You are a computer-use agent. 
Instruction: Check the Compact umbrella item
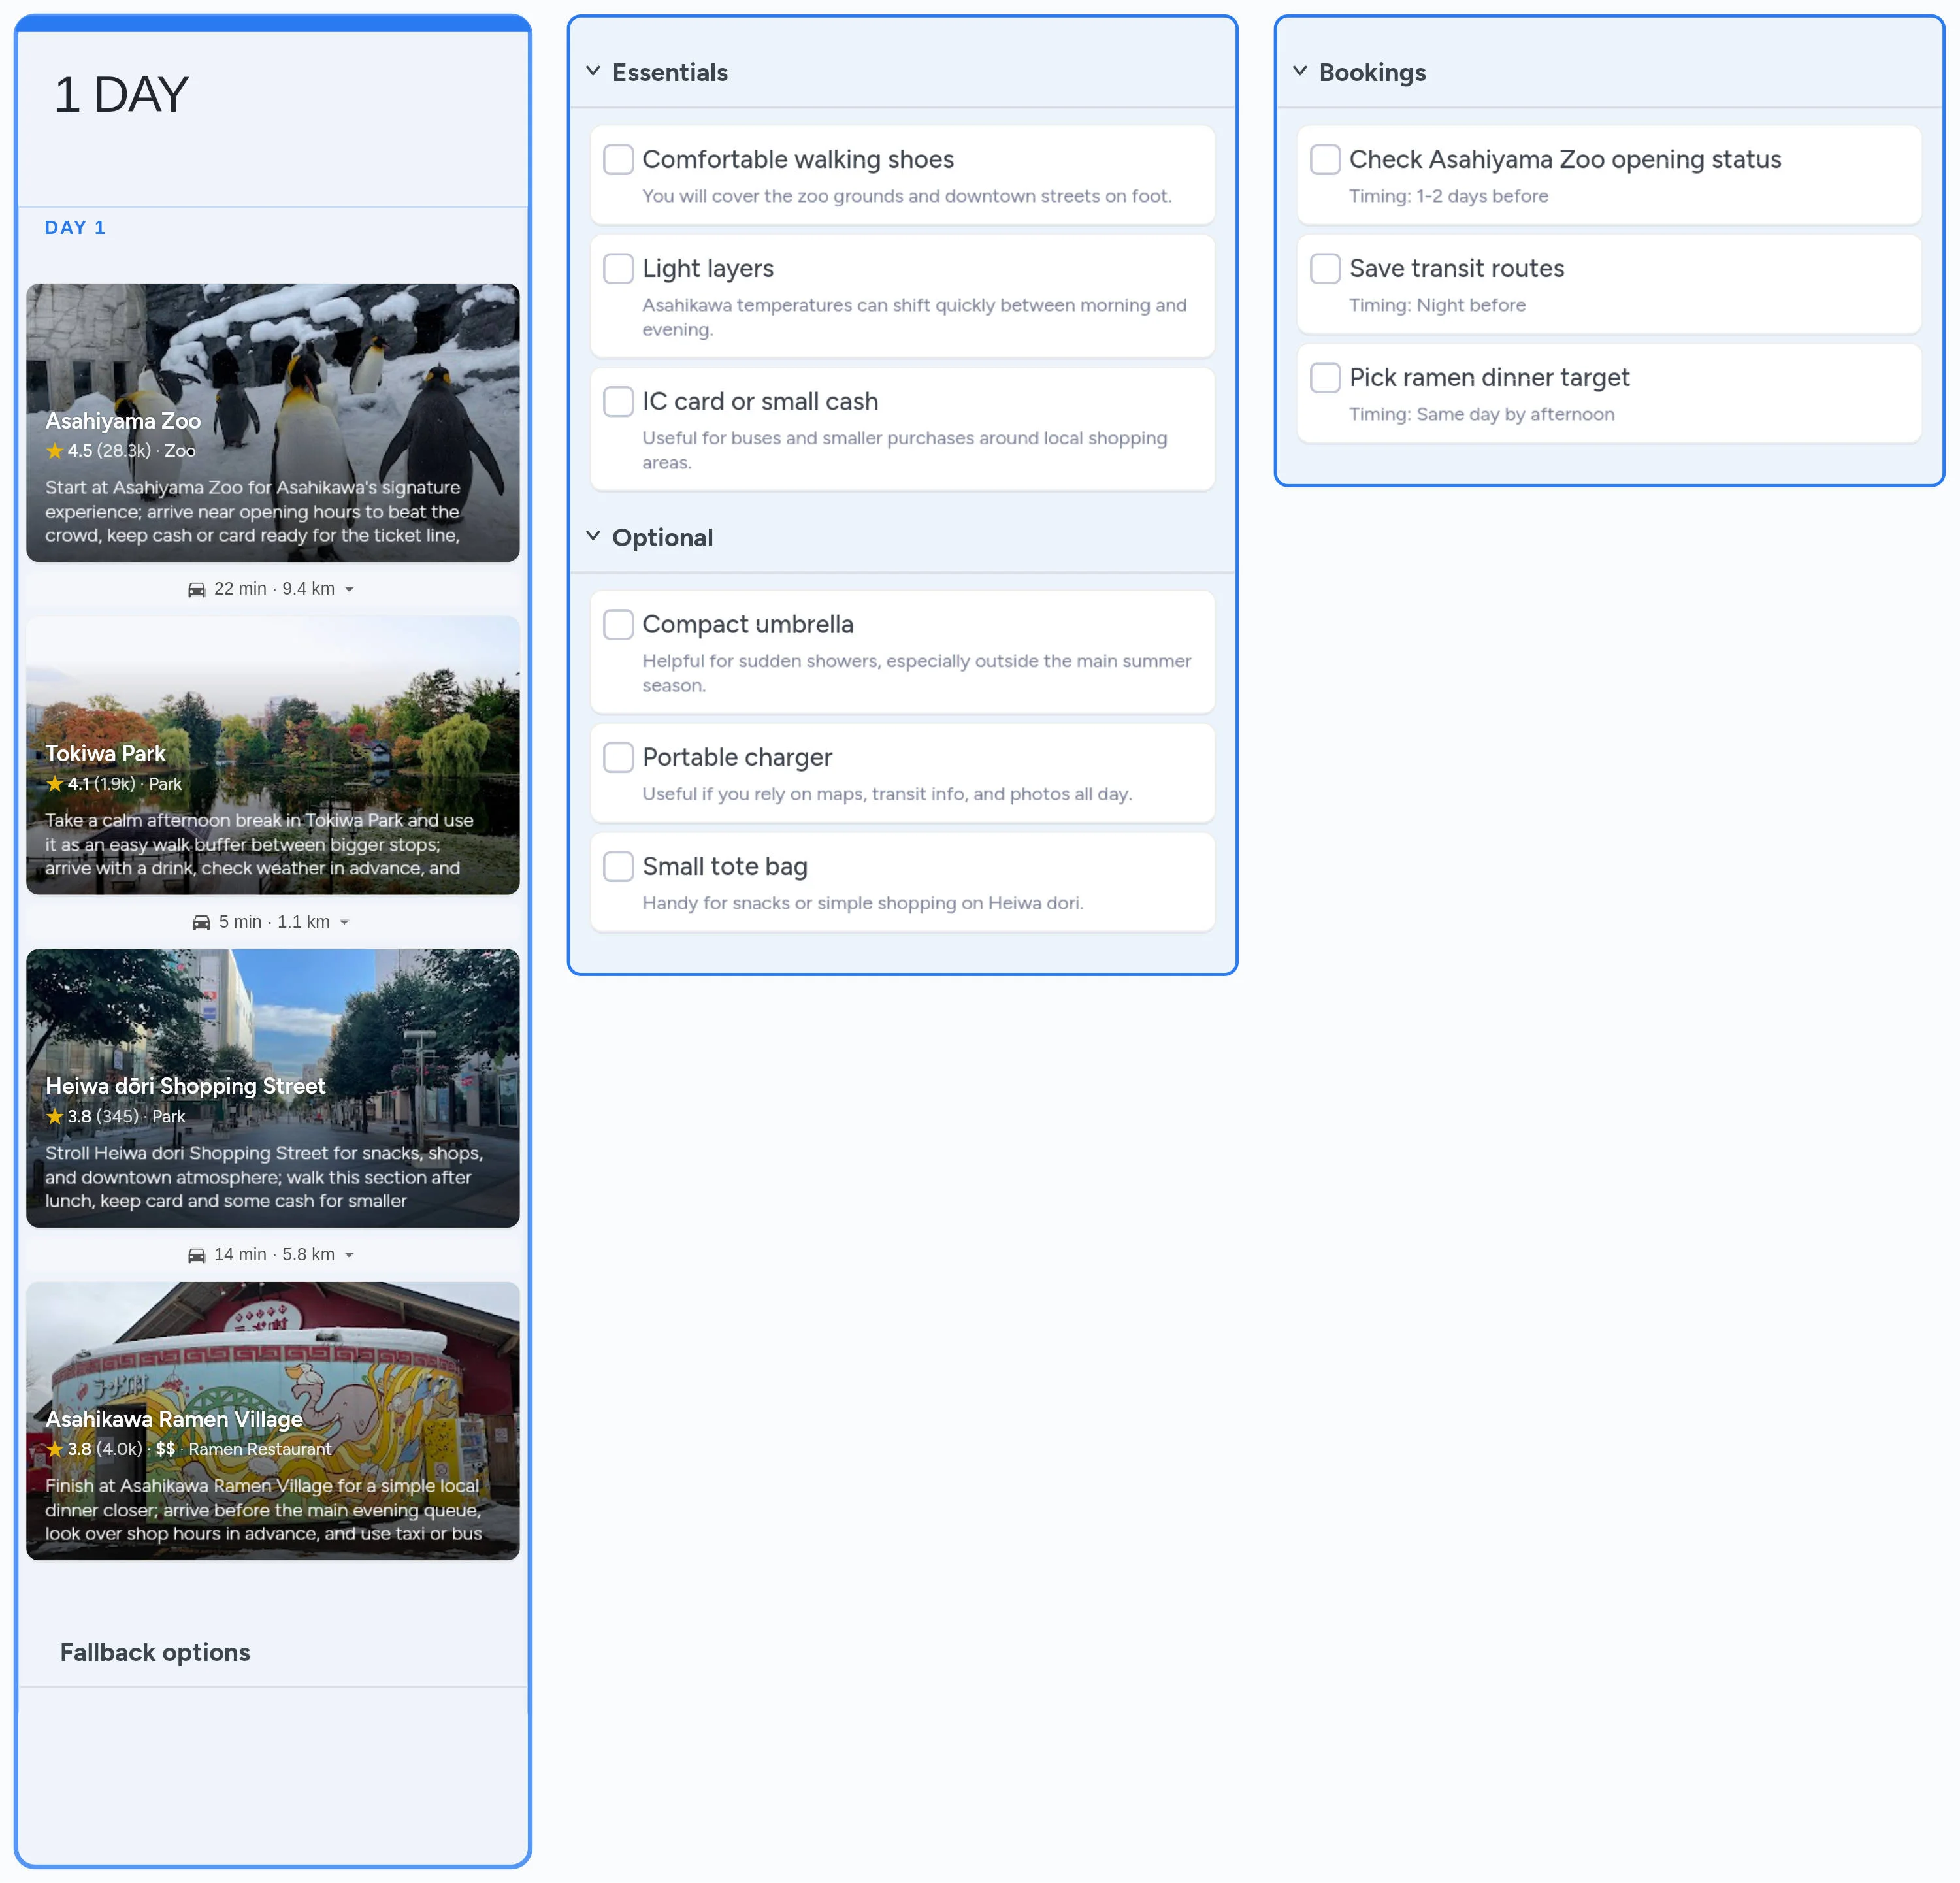pos(618,624)
